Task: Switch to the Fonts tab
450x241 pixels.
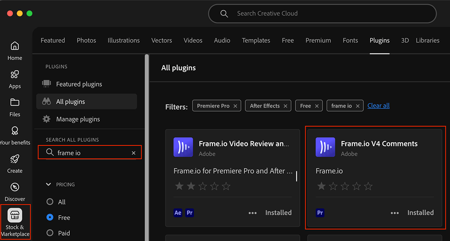Action: click(x=350, y=40)
